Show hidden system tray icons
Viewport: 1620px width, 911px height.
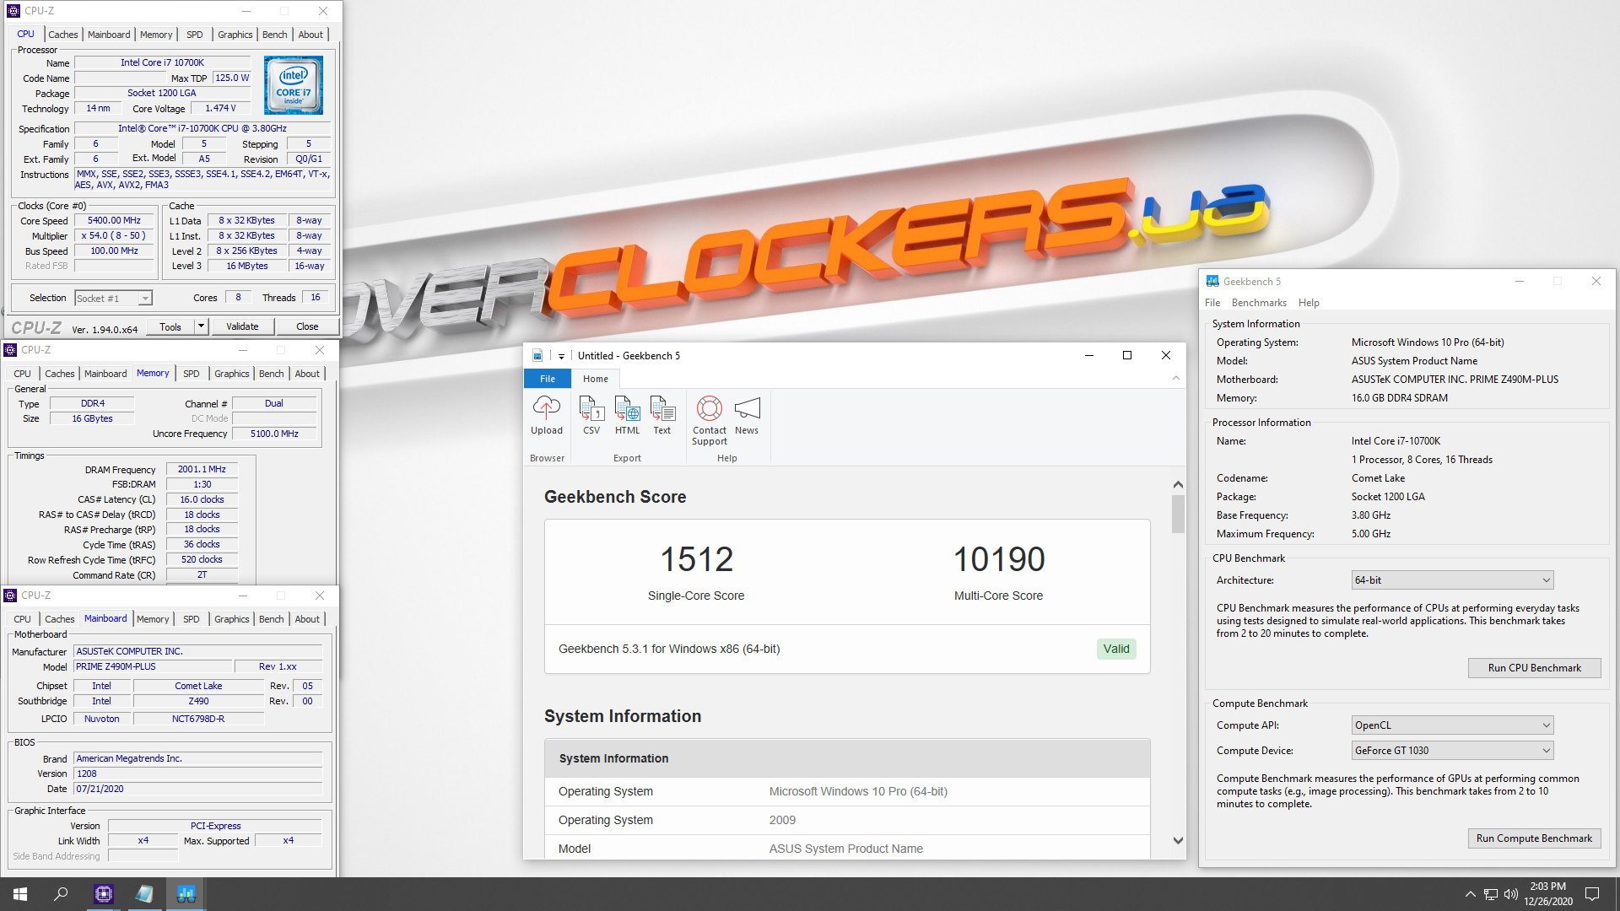click(1470, 894)
